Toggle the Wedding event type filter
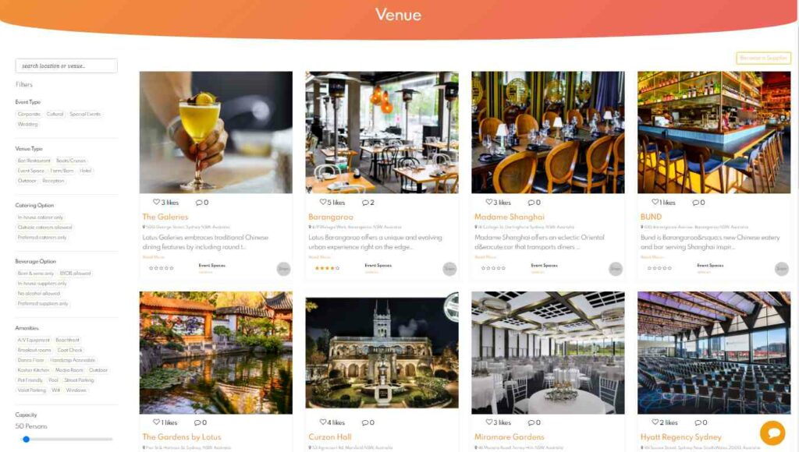The width and height of the screenshot is (799, 452). point(27,124)
